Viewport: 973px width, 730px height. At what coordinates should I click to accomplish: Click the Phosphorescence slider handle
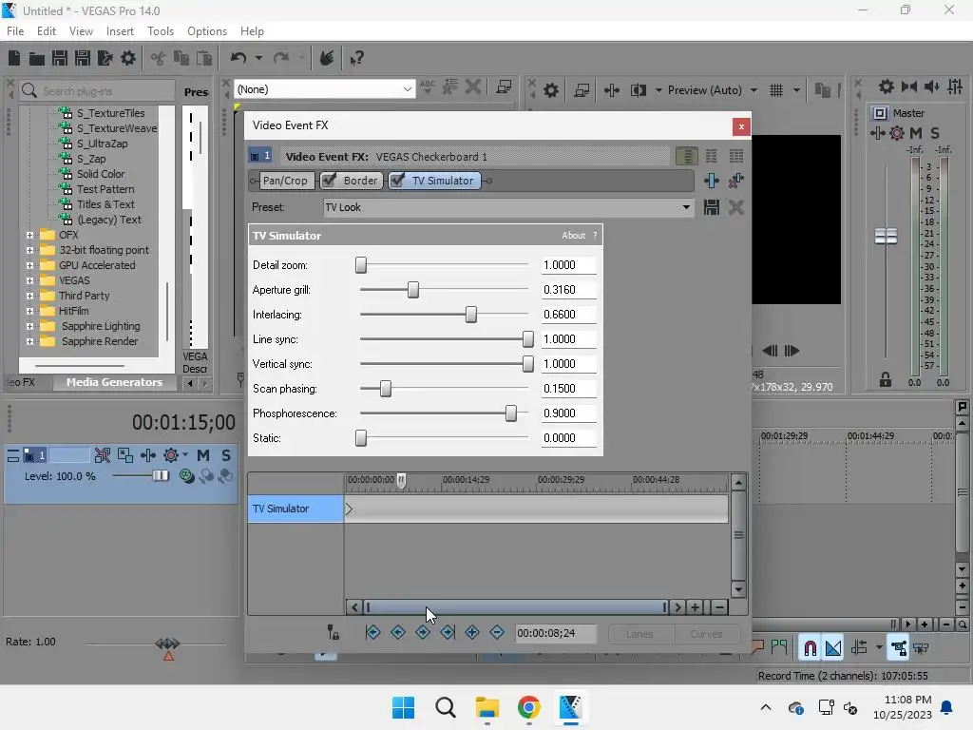(511, 413)
